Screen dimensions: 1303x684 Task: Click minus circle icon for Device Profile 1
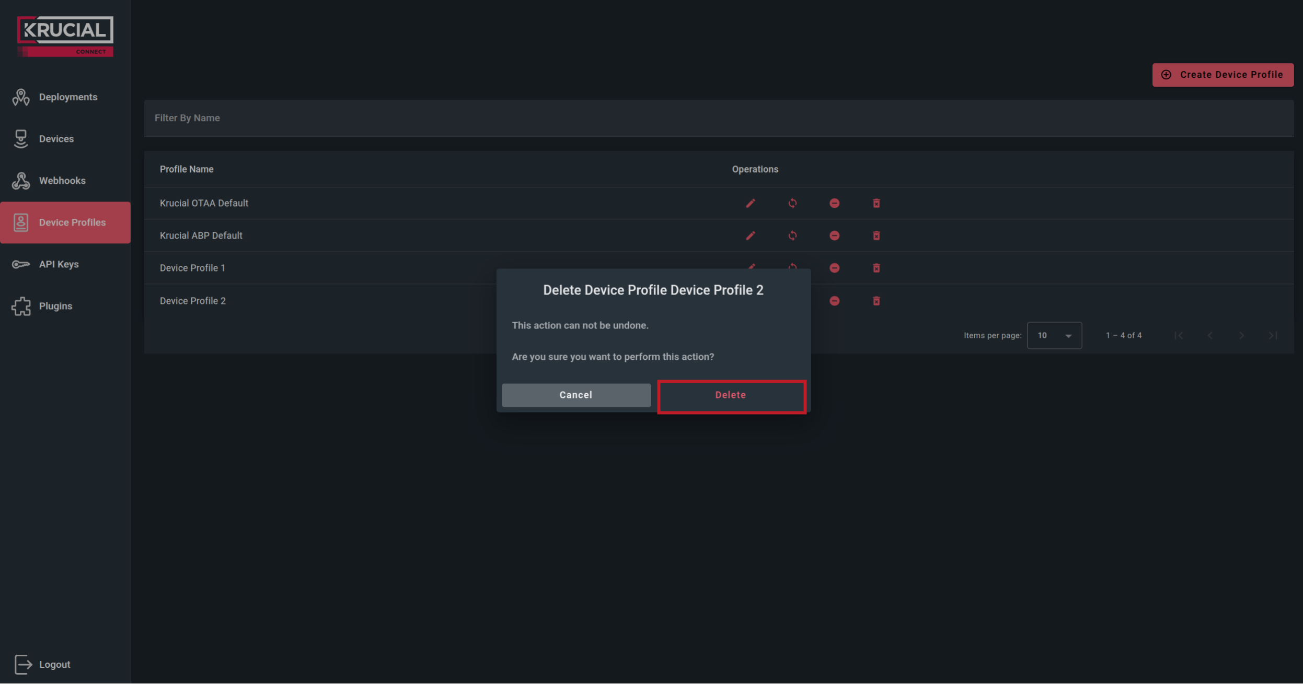click(x=834, y=268)
